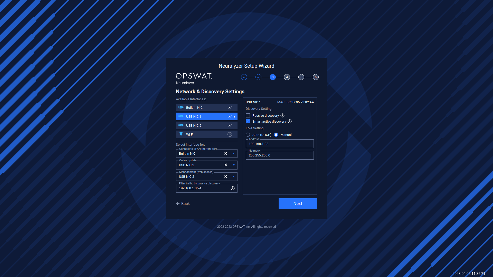Click the USB NIC 1 detail panel title
This screenshot has width=493, height=277.
253,102
